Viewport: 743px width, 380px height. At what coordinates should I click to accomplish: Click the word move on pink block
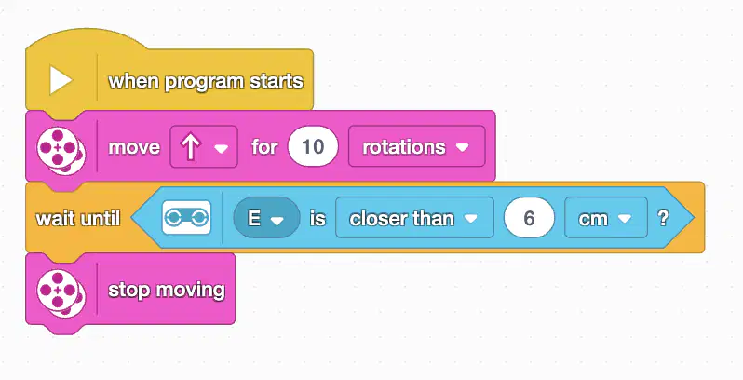pyautogui.click(x=134, y=147)
